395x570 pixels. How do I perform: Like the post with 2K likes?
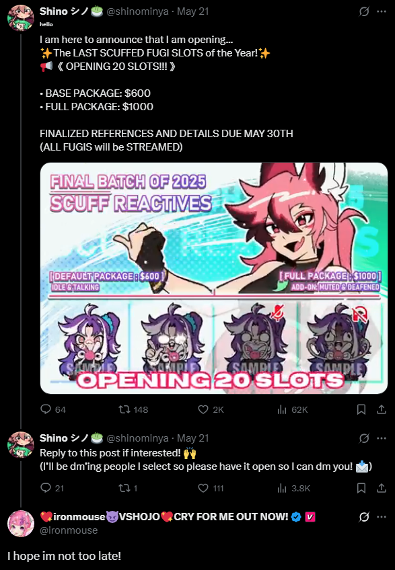point(211,410)
